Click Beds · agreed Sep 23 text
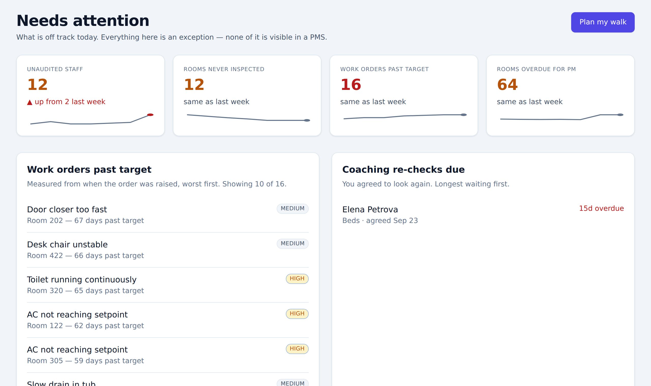Screen dimensions: 651x386 (380, 221)
